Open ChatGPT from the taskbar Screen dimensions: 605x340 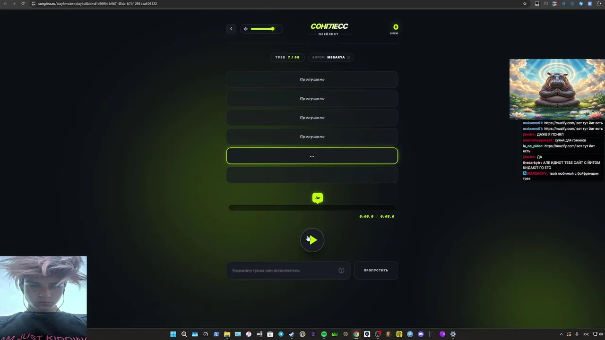(302, 334)
